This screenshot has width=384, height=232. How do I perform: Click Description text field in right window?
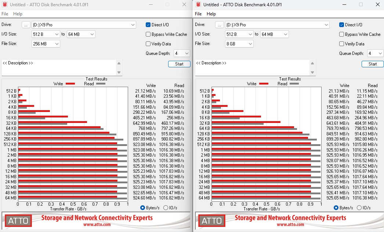252,68
